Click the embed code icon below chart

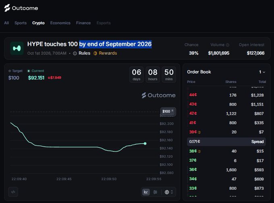[x=13, y=192]
